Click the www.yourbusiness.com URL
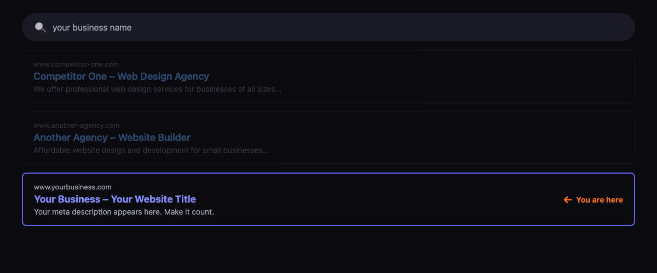657x273 pixels. tap(72, 187)
